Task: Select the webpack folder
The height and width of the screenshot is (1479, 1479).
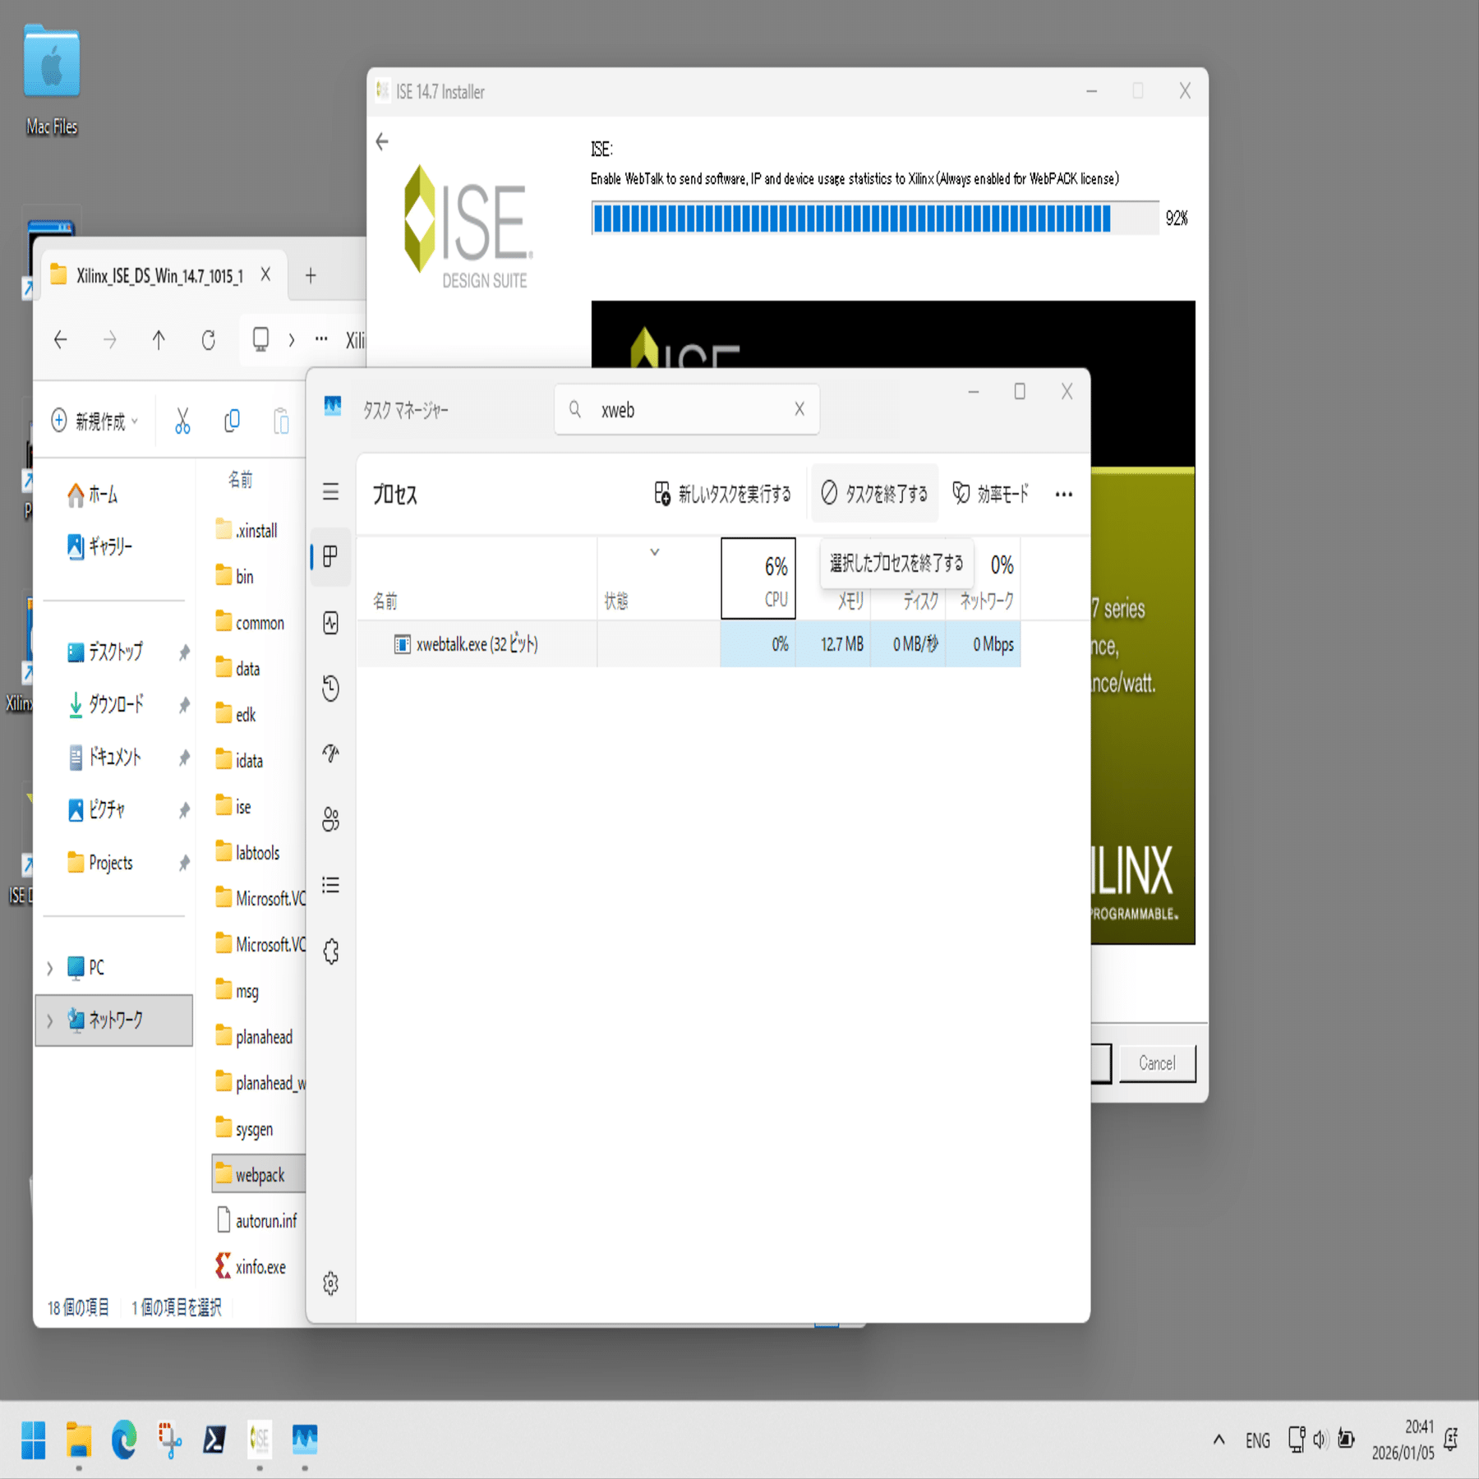Action: pos(259,1175)
